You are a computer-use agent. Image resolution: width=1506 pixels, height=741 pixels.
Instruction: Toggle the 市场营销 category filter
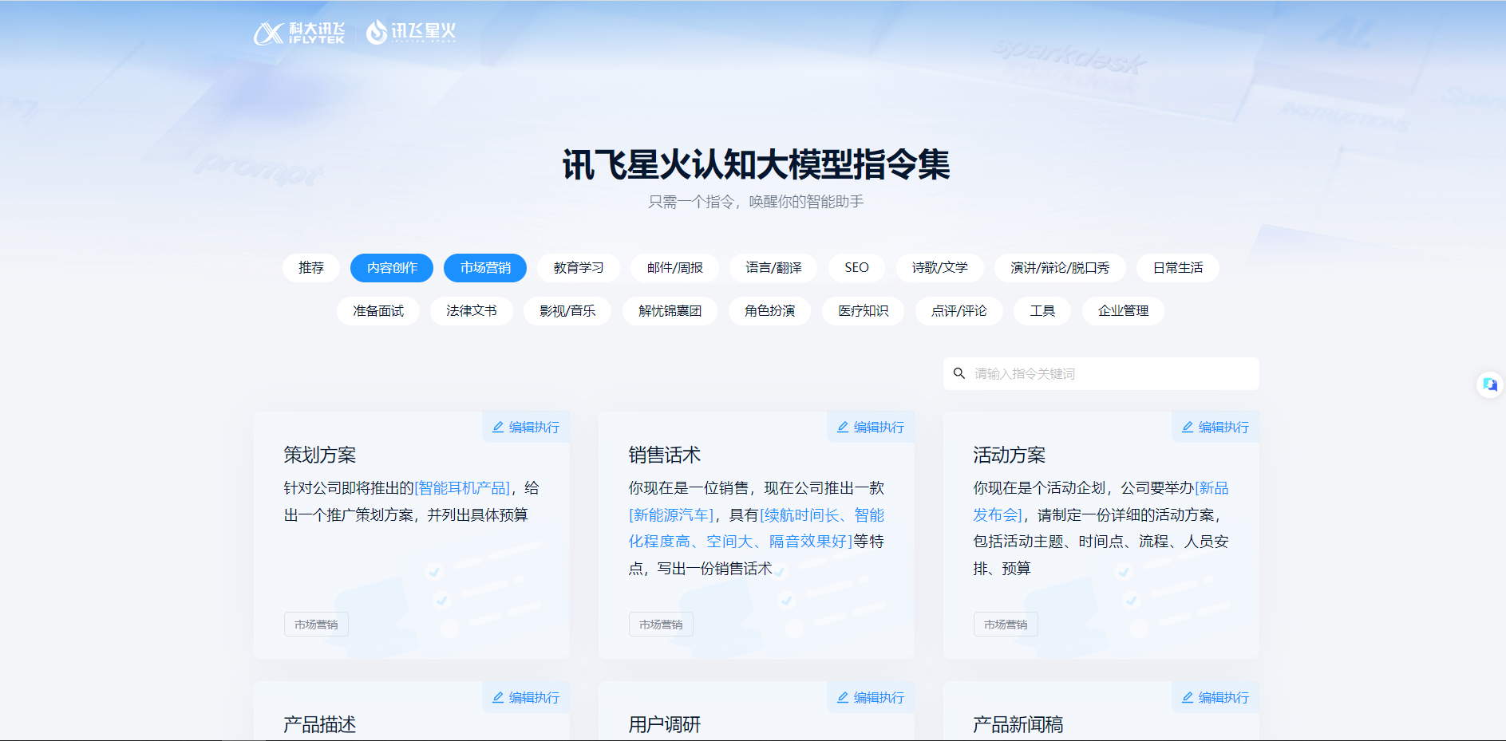pos(485,268)
